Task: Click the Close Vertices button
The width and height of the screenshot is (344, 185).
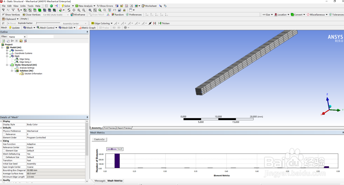Action: coord(31,15)
